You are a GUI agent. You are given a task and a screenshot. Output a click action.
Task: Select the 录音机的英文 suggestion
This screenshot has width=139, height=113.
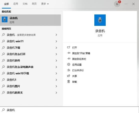[30, 93]
